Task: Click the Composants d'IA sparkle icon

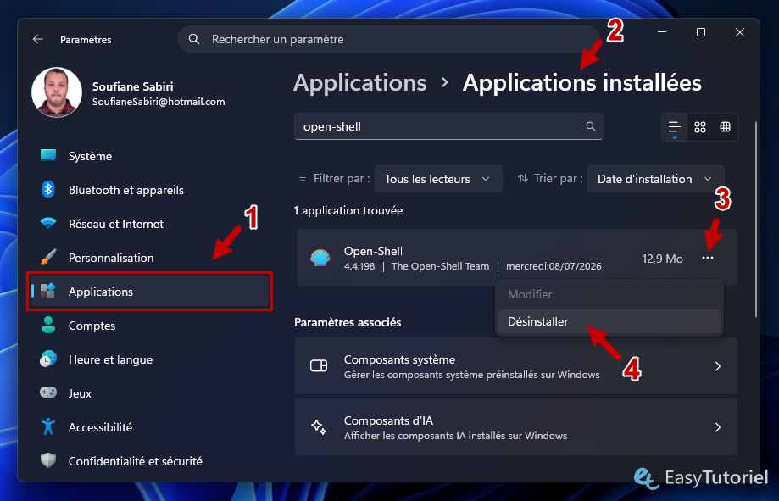Action: click(319, 427)
